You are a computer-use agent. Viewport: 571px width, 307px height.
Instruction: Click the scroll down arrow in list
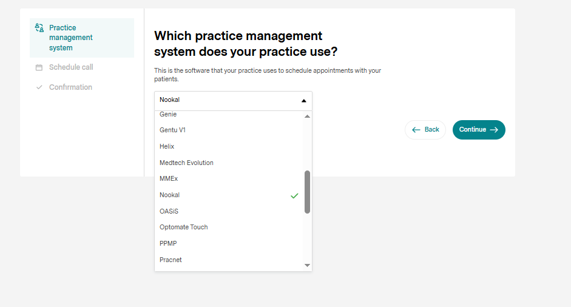coord(308,266)
